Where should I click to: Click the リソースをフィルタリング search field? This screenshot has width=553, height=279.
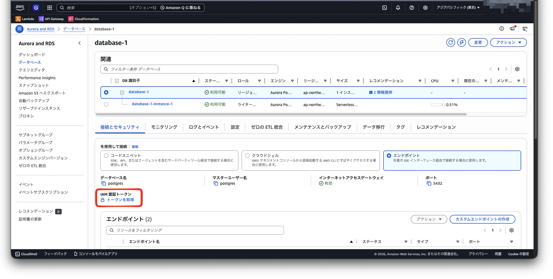(x=195, y=230)
